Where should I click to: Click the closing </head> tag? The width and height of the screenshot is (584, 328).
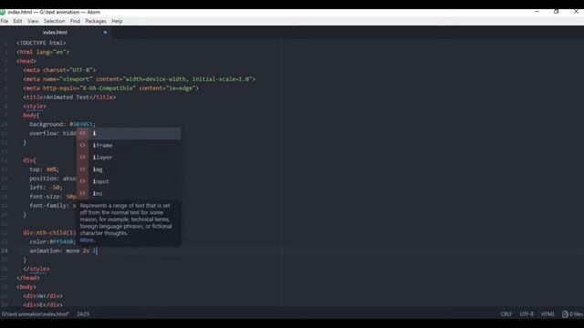(28, 278)
